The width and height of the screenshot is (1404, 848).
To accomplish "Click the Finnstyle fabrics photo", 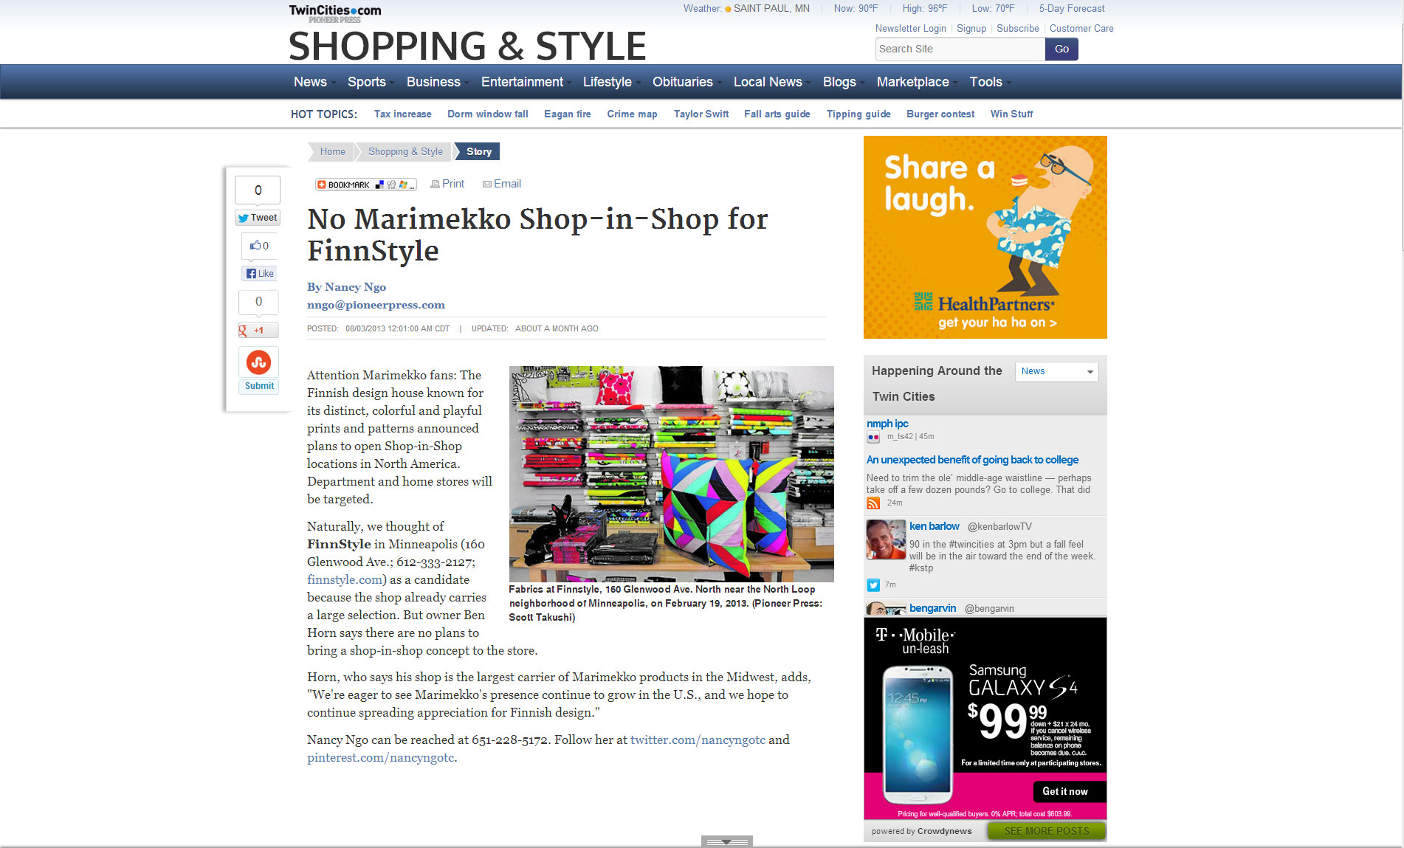I will (671, 474).
